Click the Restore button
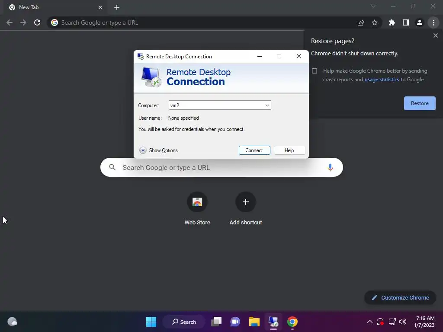443x332 pixels. (420, 103)
